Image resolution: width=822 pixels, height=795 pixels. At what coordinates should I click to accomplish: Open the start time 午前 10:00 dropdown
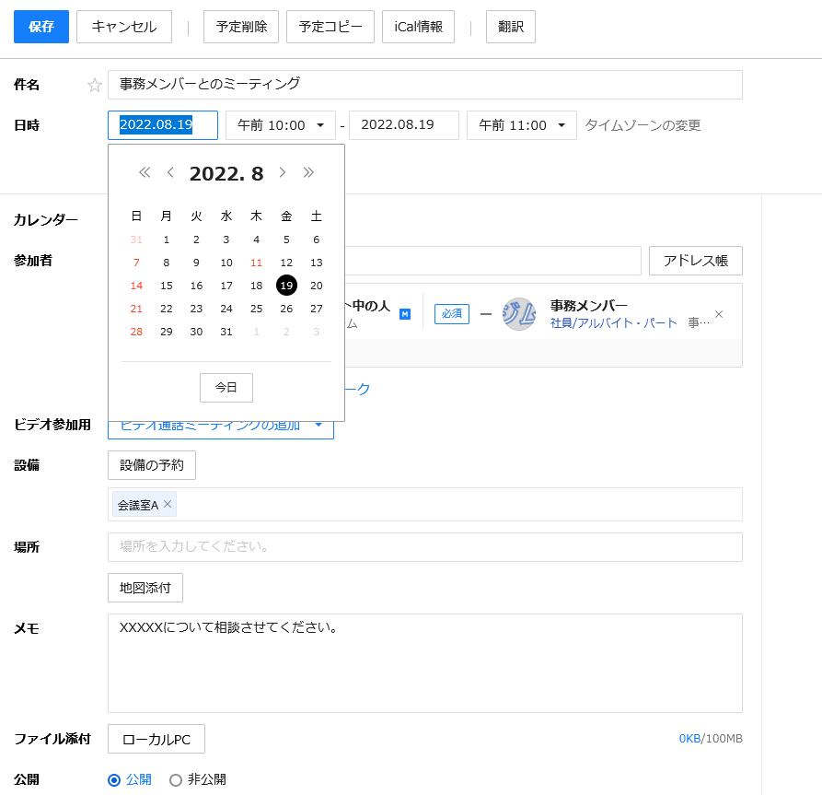(280, 125)
